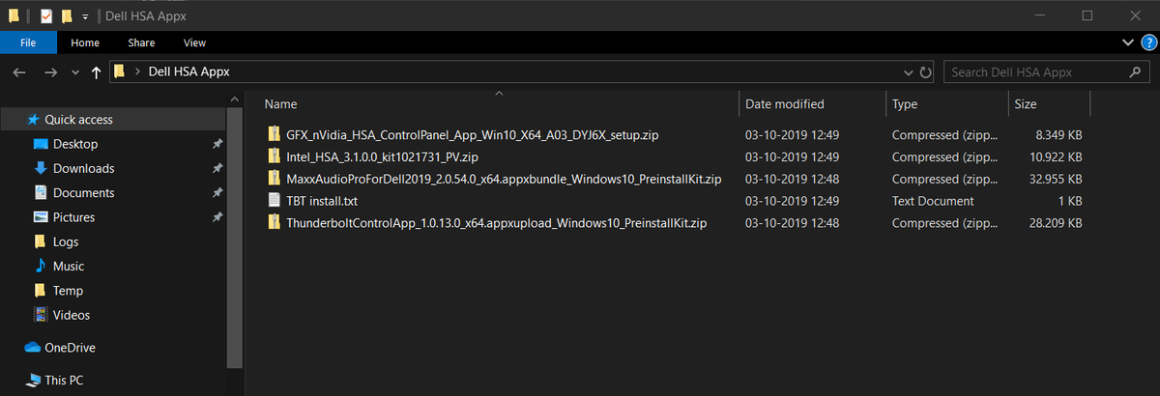Viewport: 1160px width, 396px height.
Task: Click Dell HSA Appx in the address bar
Action: click(188, 71)
